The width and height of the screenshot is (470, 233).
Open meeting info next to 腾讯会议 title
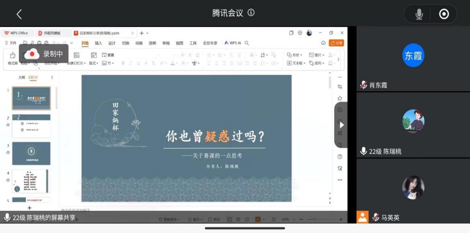click(x=251, y=12)
